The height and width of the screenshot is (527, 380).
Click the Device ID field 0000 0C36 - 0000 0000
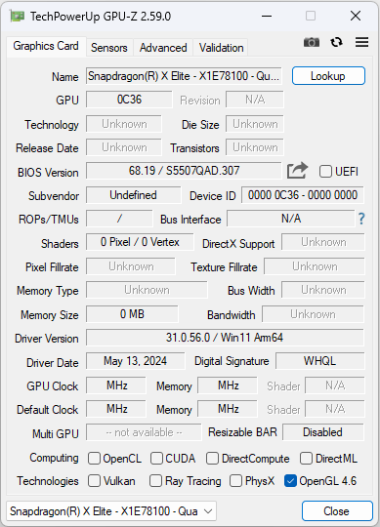[303, 195]
